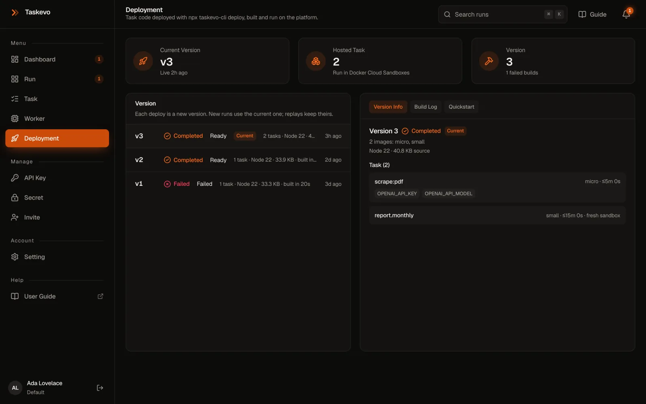Click the Secret lock icon

[15, 198]
